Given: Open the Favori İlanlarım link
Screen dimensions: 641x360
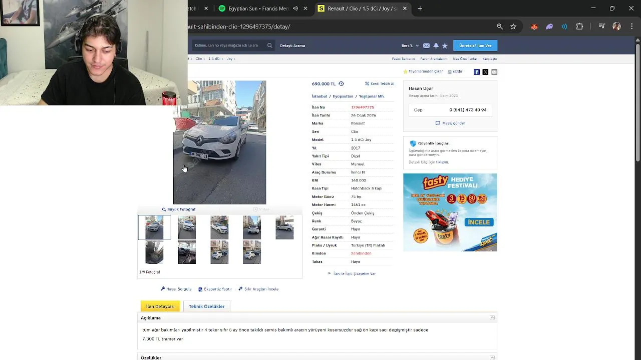Looking at the screenshot, I should tap(403, 59).
